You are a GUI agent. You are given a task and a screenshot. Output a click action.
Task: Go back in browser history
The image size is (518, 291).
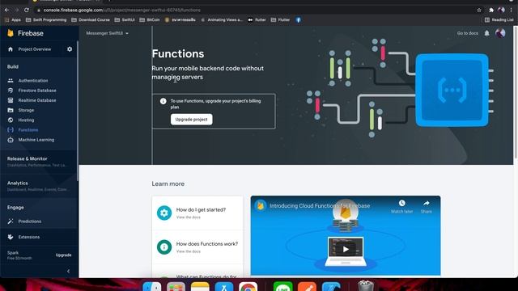[7, 11]
